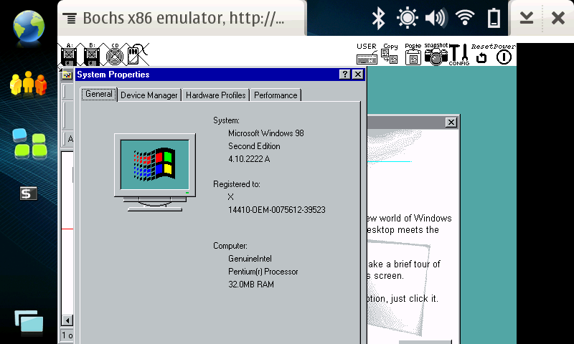The height and width of the screenshot is (344, 574).
Task: Click Bochs floppy A: drive icon
Action: point(69,54)
